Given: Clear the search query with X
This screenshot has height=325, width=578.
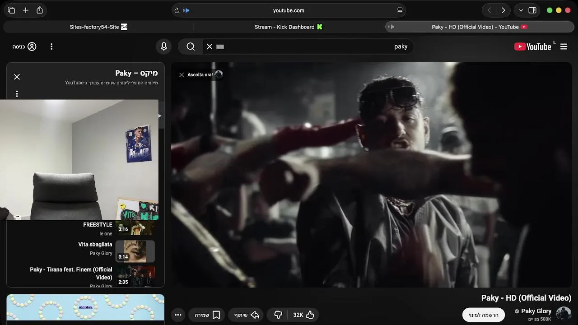Looking at the screenshot, I should (x=210, y=46).
